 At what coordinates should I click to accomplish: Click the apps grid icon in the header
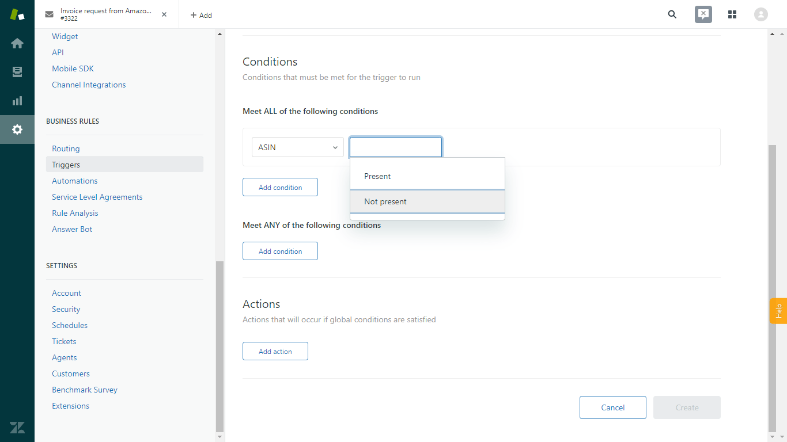pos(732,14)
